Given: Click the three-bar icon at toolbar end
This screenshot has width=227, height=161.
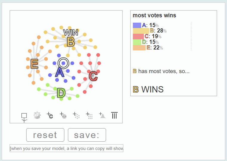Looking at the screenshot, I should pyautogui.click(x=114, y=115).
